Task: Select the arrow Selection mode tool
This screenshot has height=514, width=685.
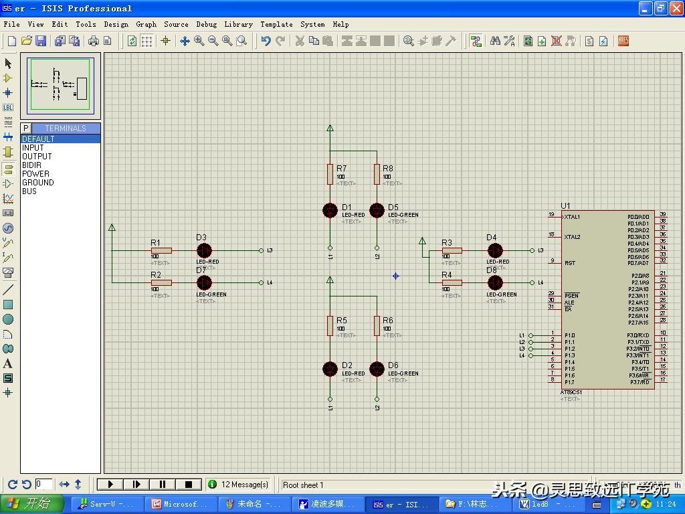Action: [x=8, y=64]
